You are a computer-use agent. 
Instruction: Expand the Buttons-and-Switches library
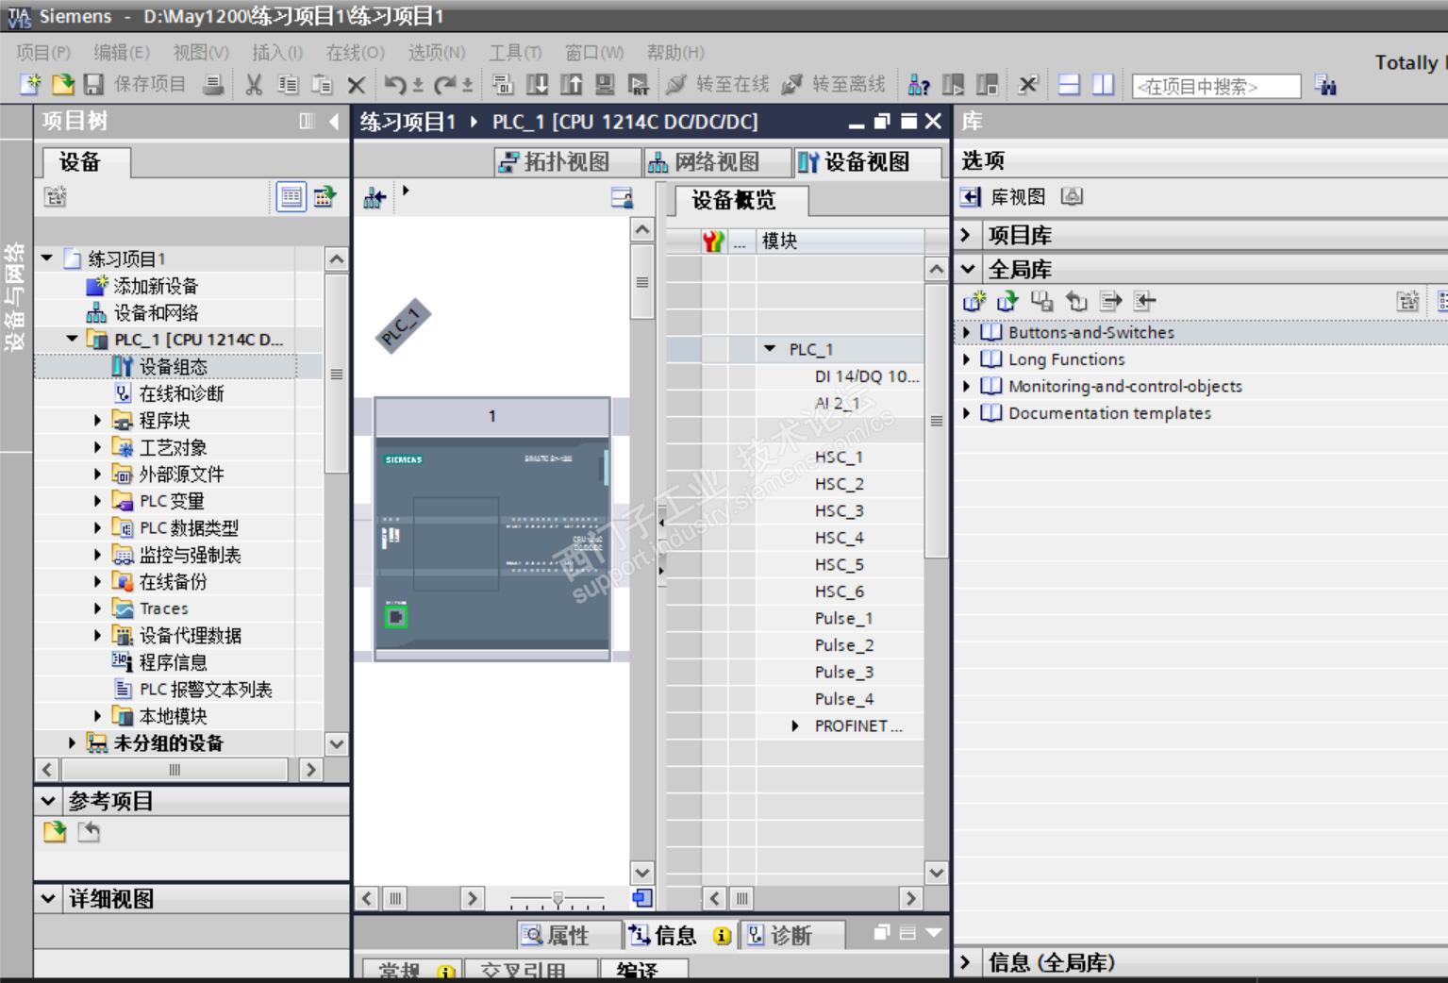click(966, 333)
